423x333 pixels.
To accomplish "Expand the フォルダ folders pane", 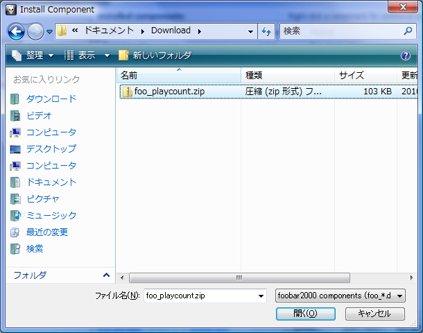I will 106,275.
